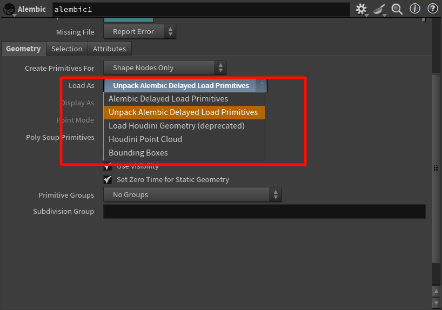Switch to the Selection tab
This screenshot has height=310, width=442.
pos(67,49)
